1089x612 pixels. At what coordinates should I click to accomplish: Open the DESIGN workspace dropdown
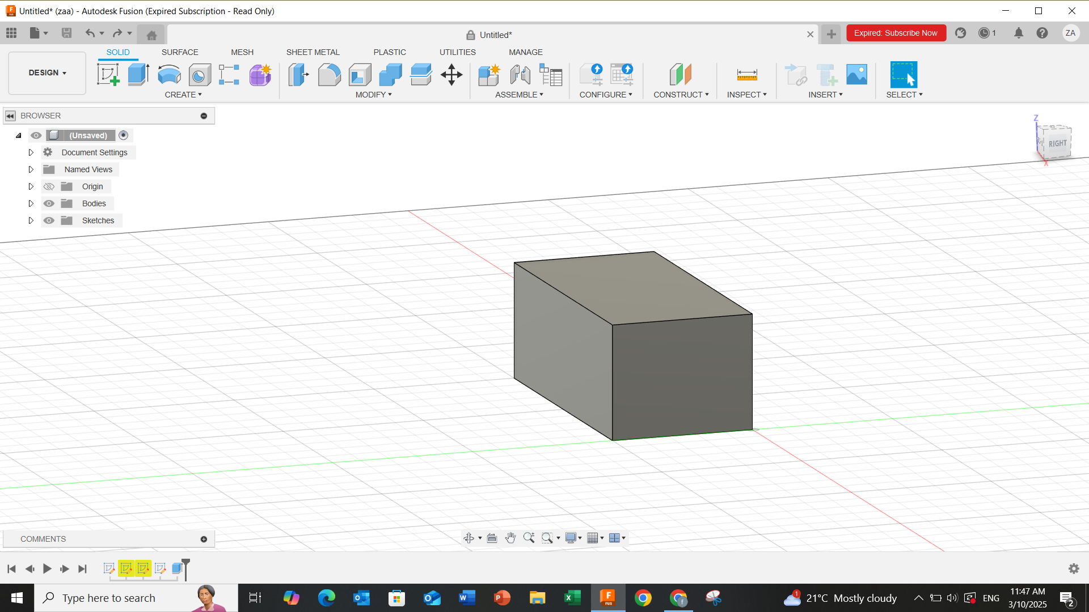tap(47, 73)
